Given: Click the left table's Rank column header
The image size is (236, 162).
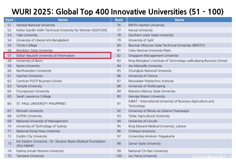Looking at the screenshot, I should point(9,20).
